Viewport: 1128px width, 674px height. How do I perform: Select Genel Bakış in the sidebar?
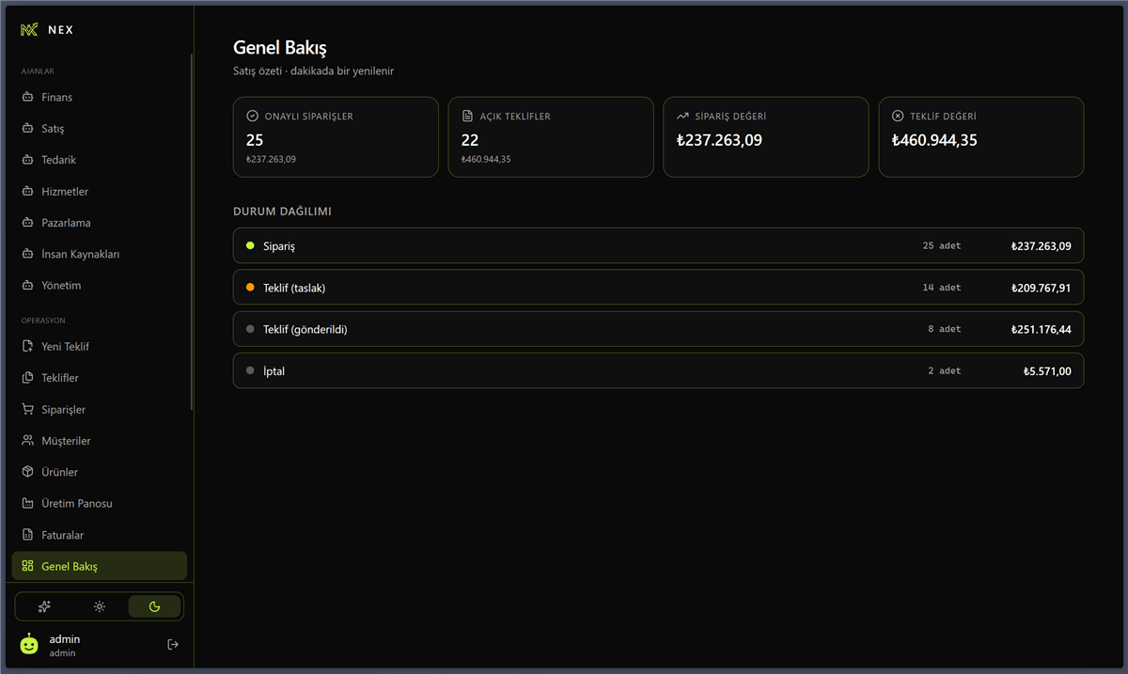(99, 566)
